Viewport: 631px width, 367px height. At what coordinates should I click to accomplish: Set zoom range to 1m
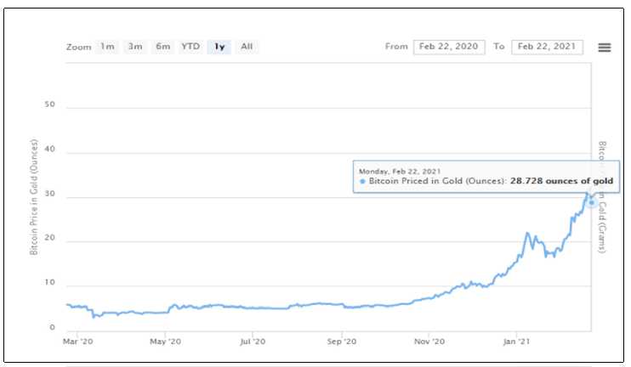(x=107, y=47)
